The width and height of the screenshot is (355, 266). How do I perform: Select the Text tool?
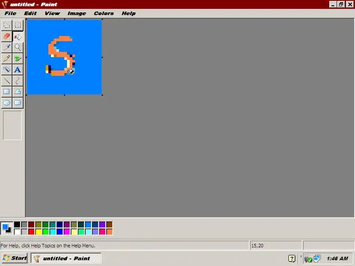coord(18,70)
